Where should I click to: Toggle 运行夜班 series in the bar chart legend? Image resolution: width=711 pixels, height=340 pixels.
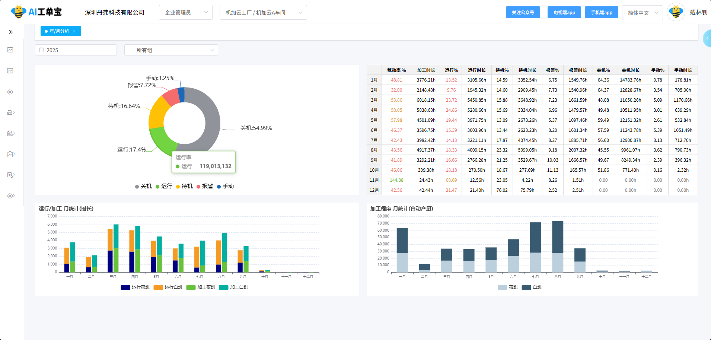click(x=135, y=287)
